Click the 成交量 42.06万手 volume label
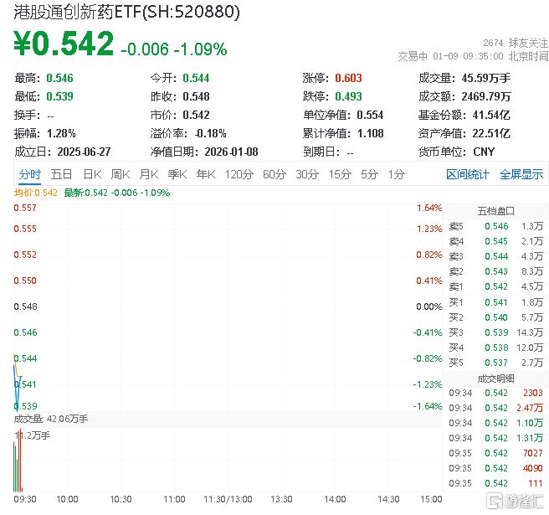549x515 pixels. pos(51,419)
